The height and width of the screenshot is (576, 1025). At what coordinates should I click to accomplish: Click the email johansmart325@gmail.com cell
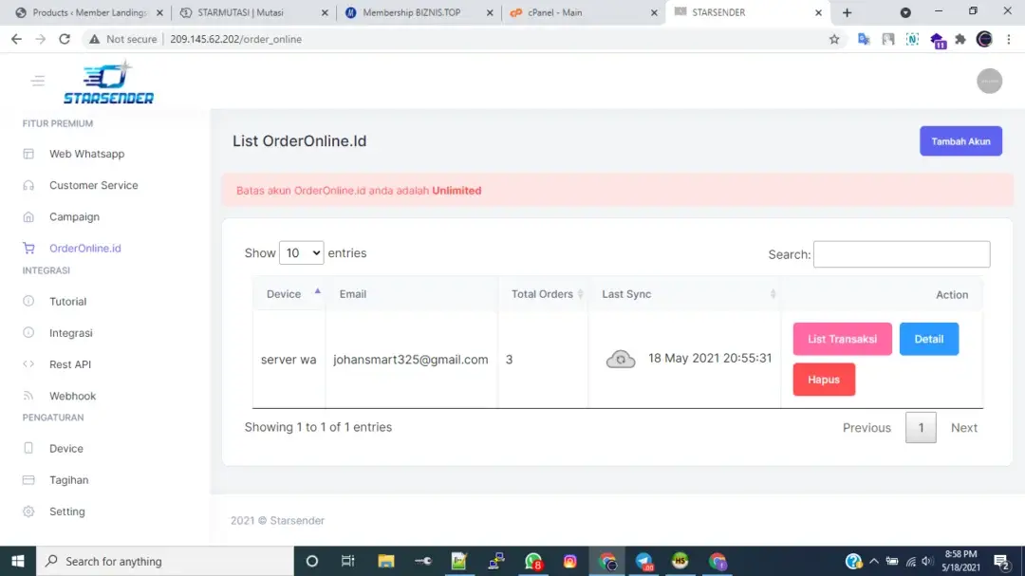pos(411,360)
